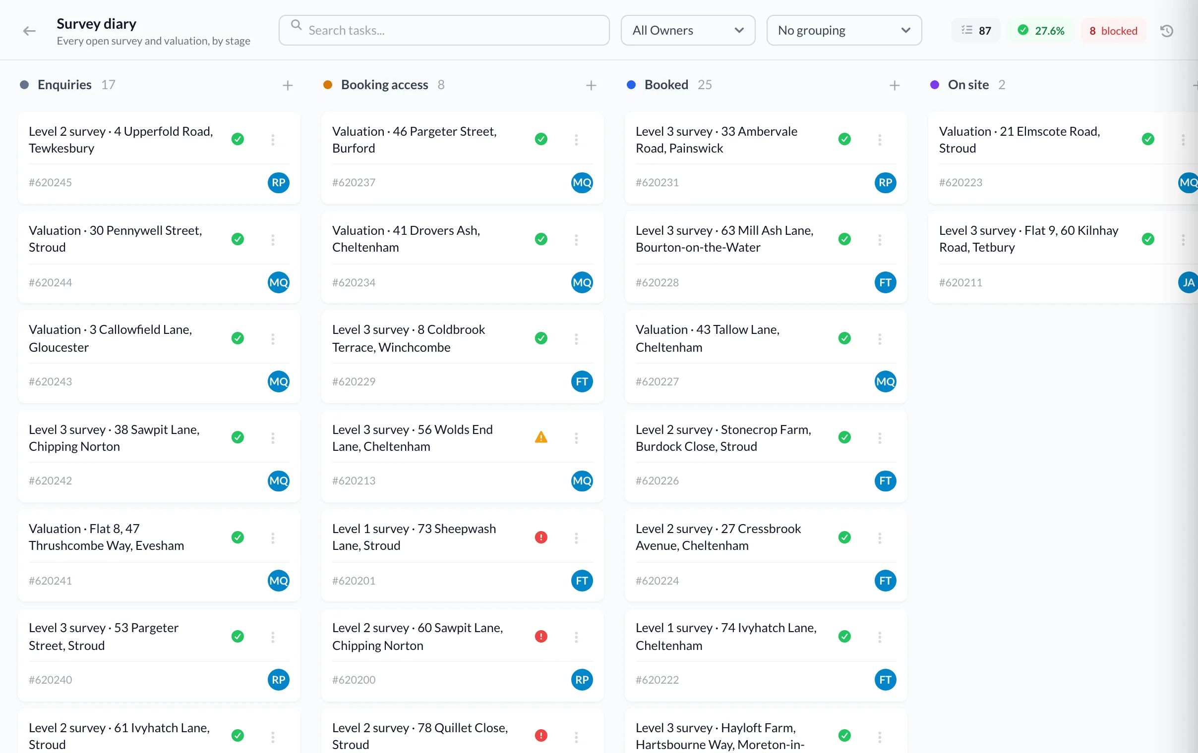Click task ID #620240

pos(50,680)
